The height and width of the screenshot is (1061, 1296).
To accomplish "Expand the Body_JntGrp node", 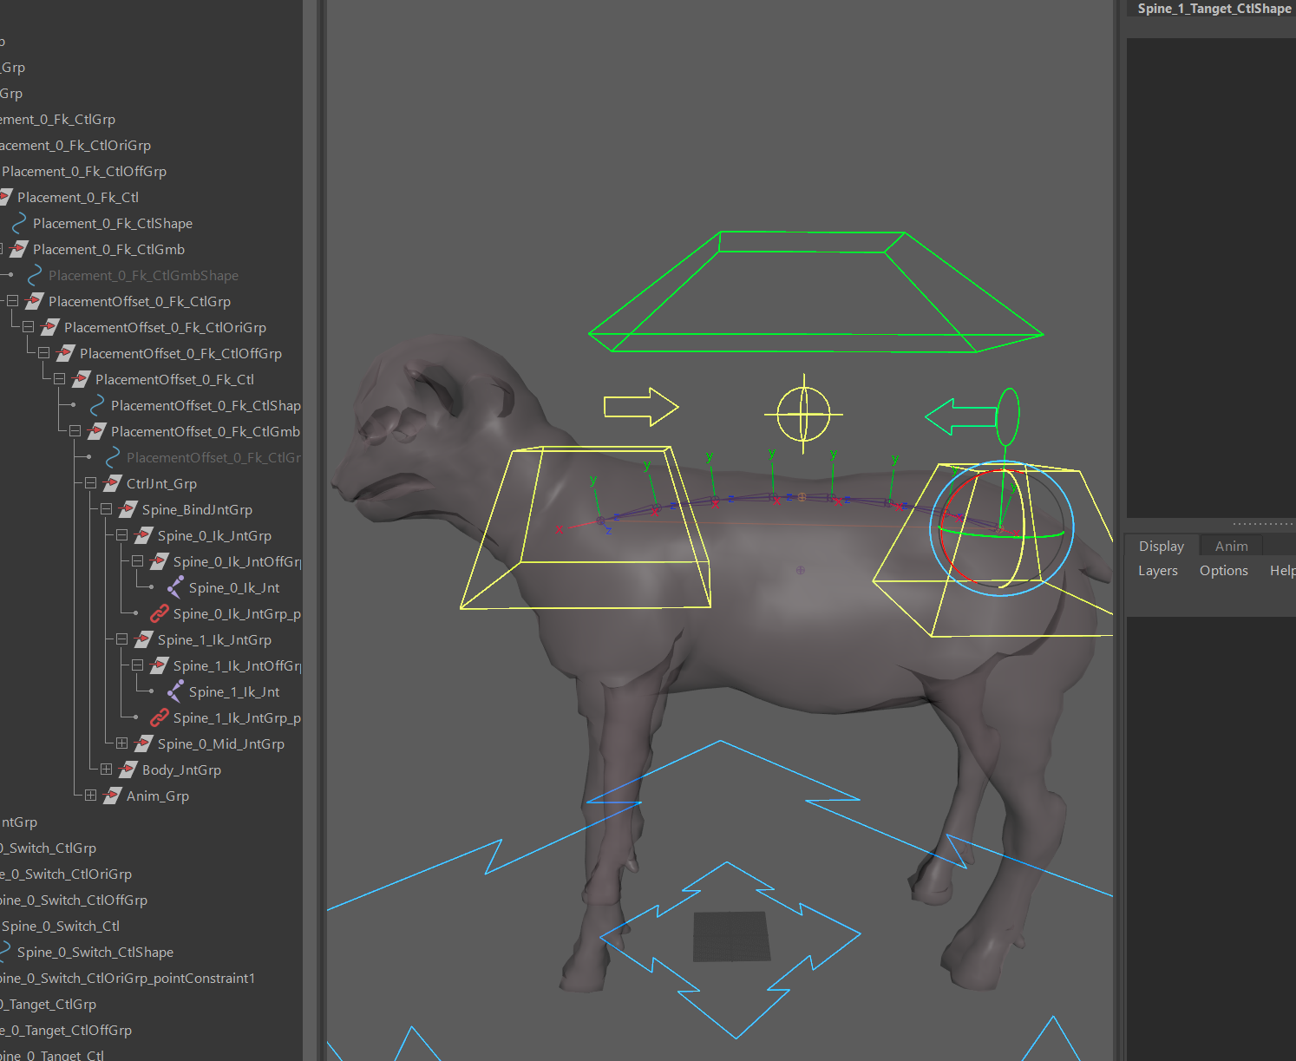I will (x=107, y=770).
